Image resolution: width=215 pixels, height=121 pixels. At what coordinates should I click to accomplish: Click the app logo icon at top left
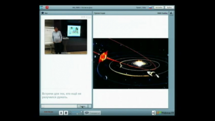point(42,8)
